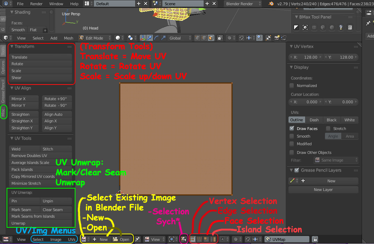Select the White UV edge style

click(349, 120)
